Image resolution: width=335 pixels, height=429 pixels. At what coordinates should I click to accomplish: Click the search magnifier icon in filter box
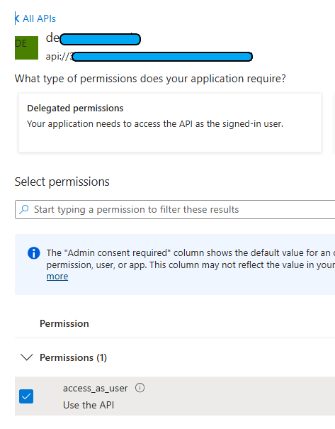pyautogui.click(x=24, y=209)
